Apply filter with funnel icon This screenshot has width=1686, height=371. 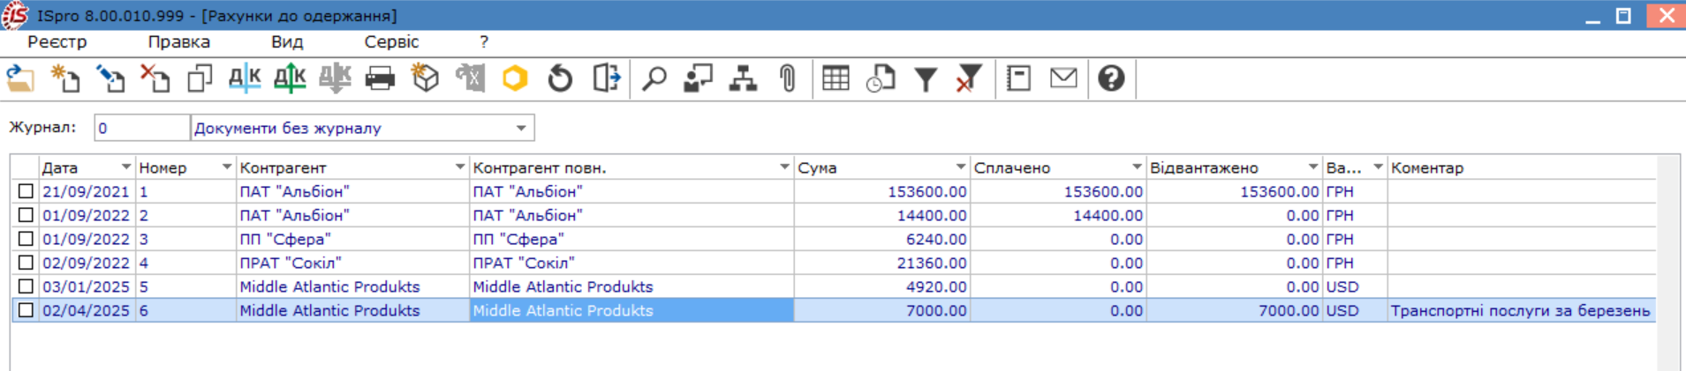pos(926,79)
